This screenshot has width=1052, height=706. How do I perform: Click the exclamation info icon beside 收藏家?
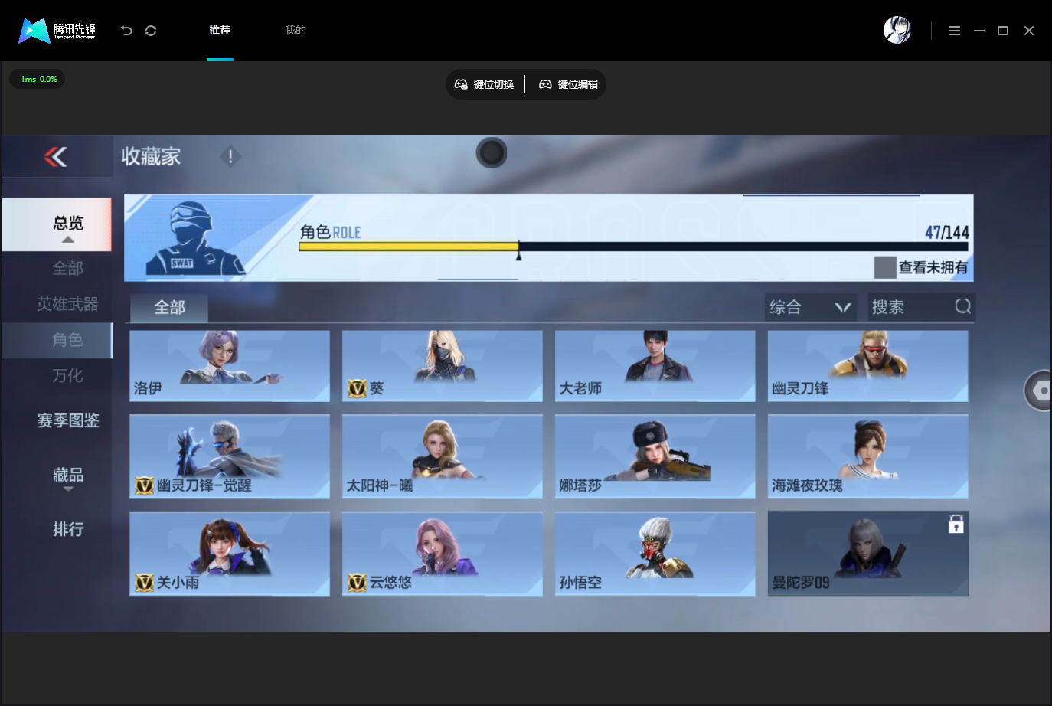[230, 157]
